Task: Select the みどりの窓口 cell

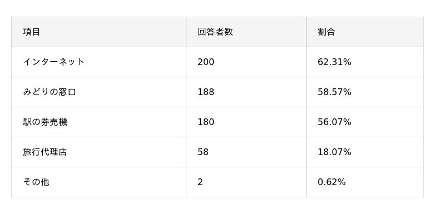Action: 98,92
